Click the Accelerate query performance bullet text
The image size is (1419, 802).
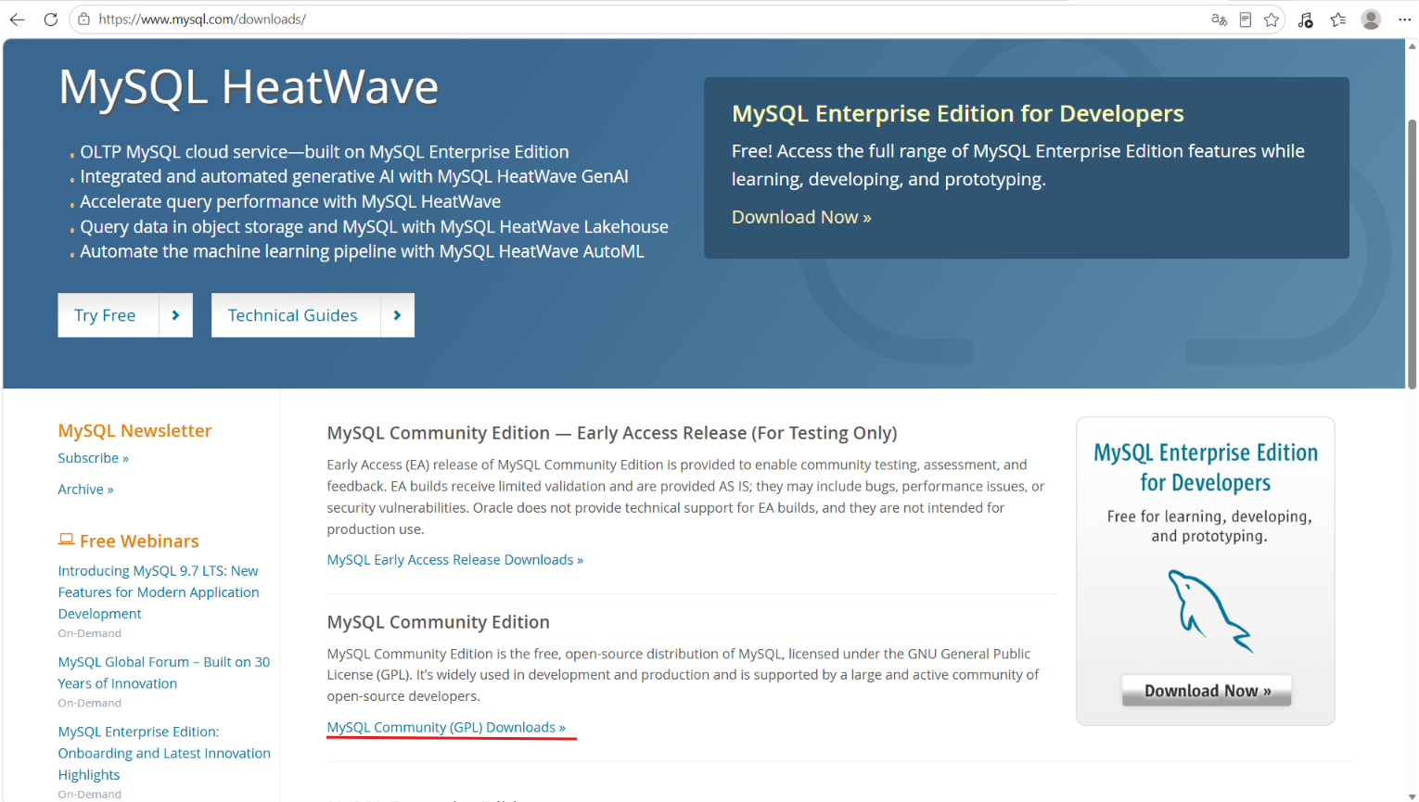pos(290,202)
